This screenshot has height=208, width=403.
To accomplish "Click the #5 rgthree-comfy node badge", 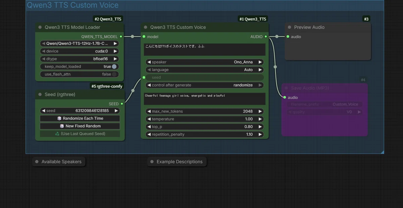I will [107, 86].
